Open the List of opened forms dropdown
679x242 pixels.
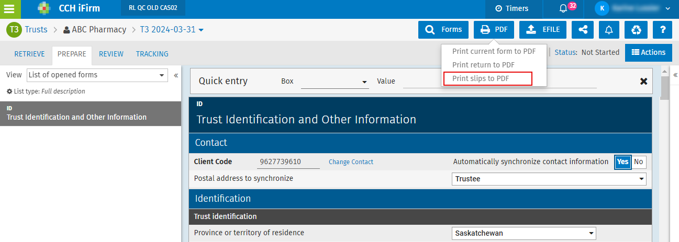point(97,75)
